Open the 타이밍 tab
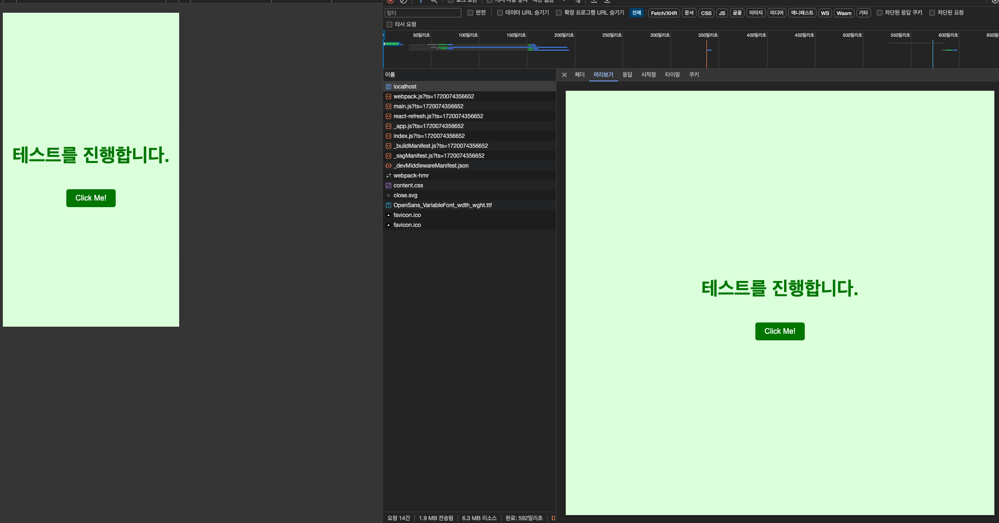The width and height of the screenshot is (999, 523). (x=672, y=75)
